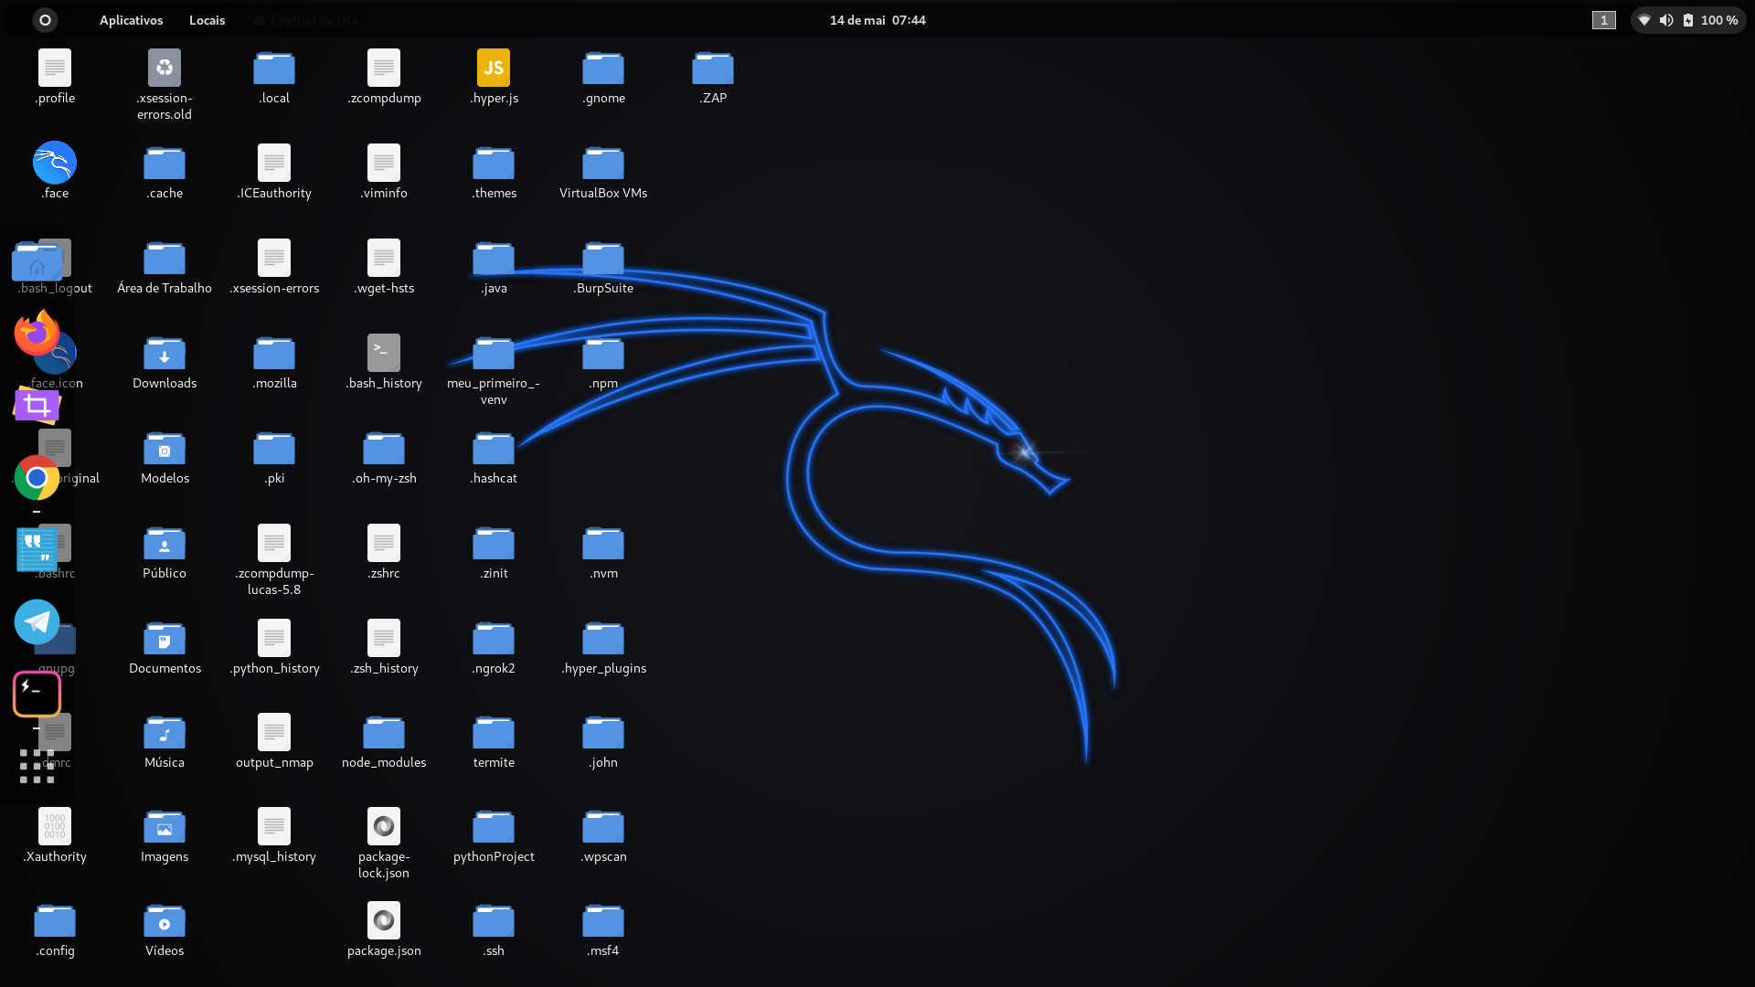Launch Google Chrome from the dock
This screenshot has width=1755, height=987.
coord(37,477)
